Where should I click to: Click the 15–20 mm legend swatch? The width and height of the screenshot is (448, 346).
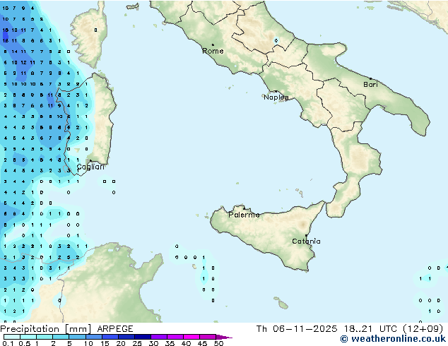click(110, 337)
